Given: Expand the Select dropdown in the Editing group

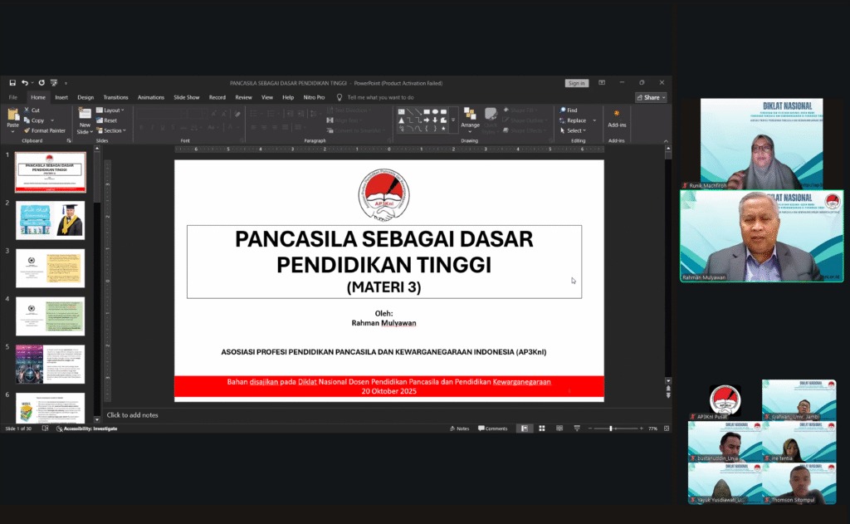Looking at the screenshot, I should pyautogui.click(x=573, y=130).
